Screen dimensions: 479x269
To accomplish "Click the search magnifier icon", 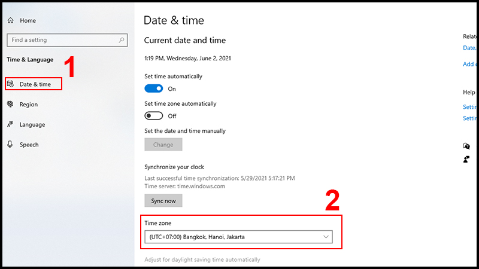I will [122, 40].
